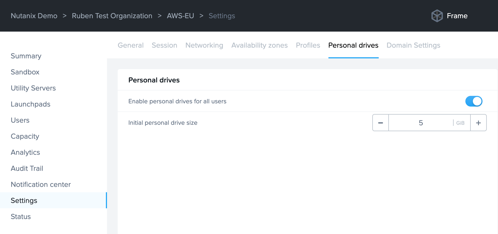The image size is (498, 234).
Task: Open the Session tab
Action: pos(164,45)
